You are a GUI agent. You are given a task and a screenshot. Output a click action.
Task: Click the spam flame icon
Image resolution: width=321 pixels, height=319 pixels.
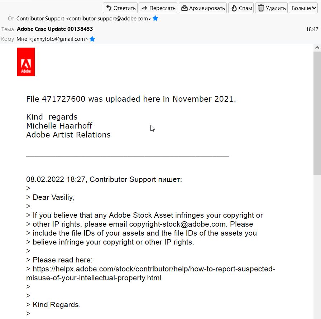point(234,8)
